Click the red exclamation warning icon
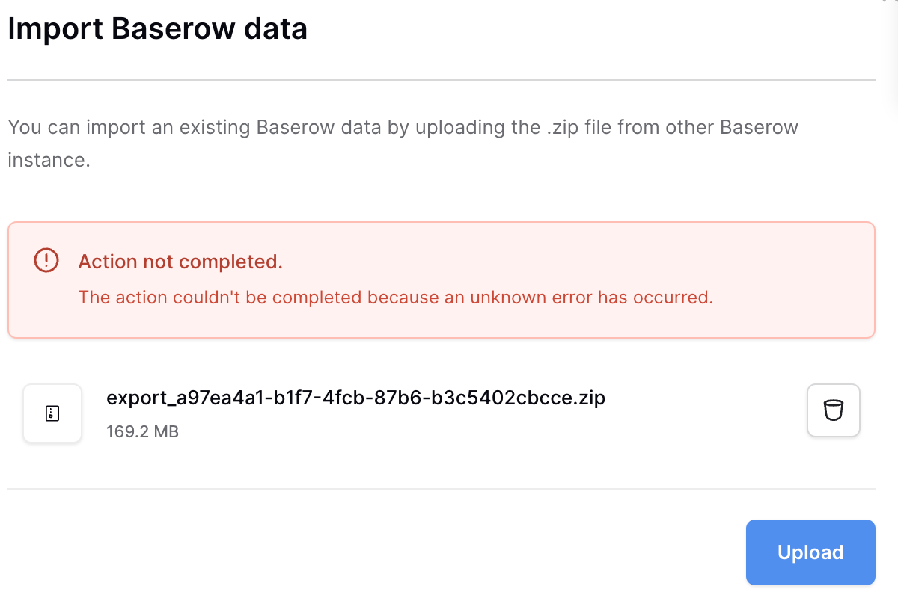The image size is (898, 598). click(46, 260)
